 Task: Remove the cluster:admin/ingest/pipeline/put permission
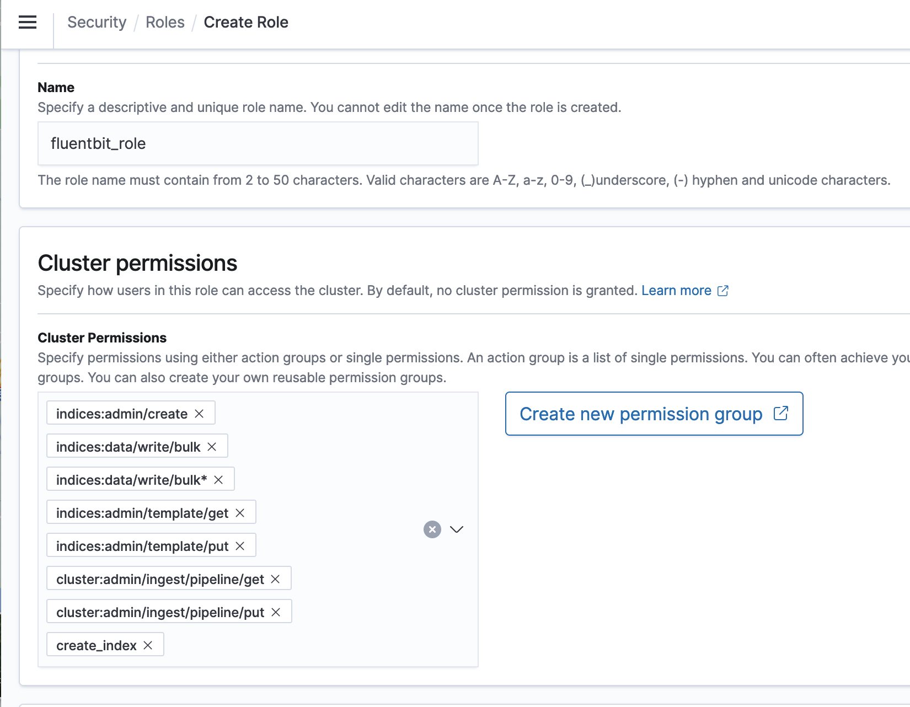tap(277, 612)
